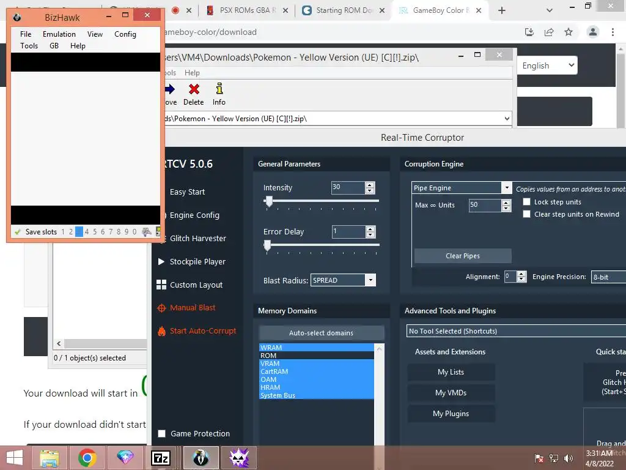The height and width of the screenshot is (470, 626).
Task: Open Easy Start in RTC sidebar
Action: [x=187, y=192]
